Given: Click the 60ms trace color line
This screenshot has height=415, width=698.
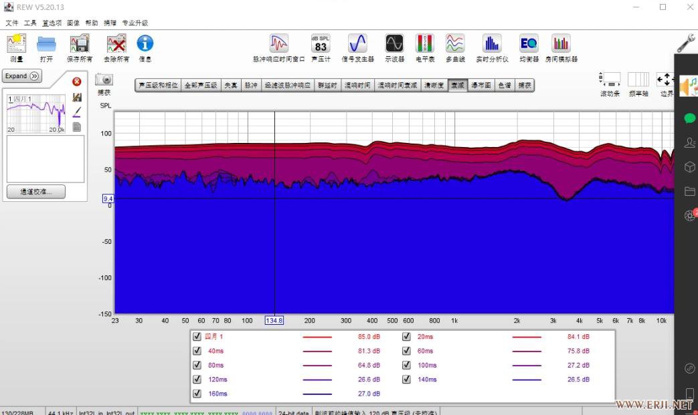Looking at the screenshot, I should [x=526, y=351].
